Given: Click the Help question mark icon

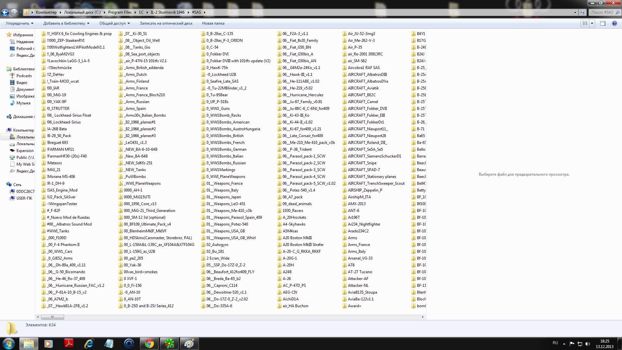Looking at the screenshot, I should click(x=614, y=23).
